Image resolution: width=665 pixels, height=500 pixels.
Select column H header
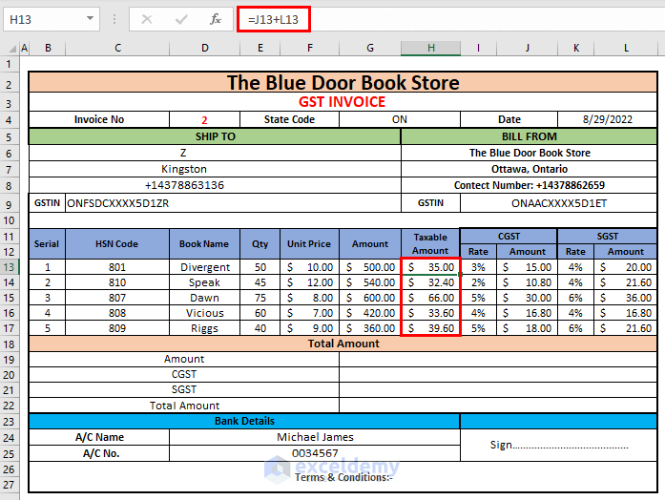430,48
